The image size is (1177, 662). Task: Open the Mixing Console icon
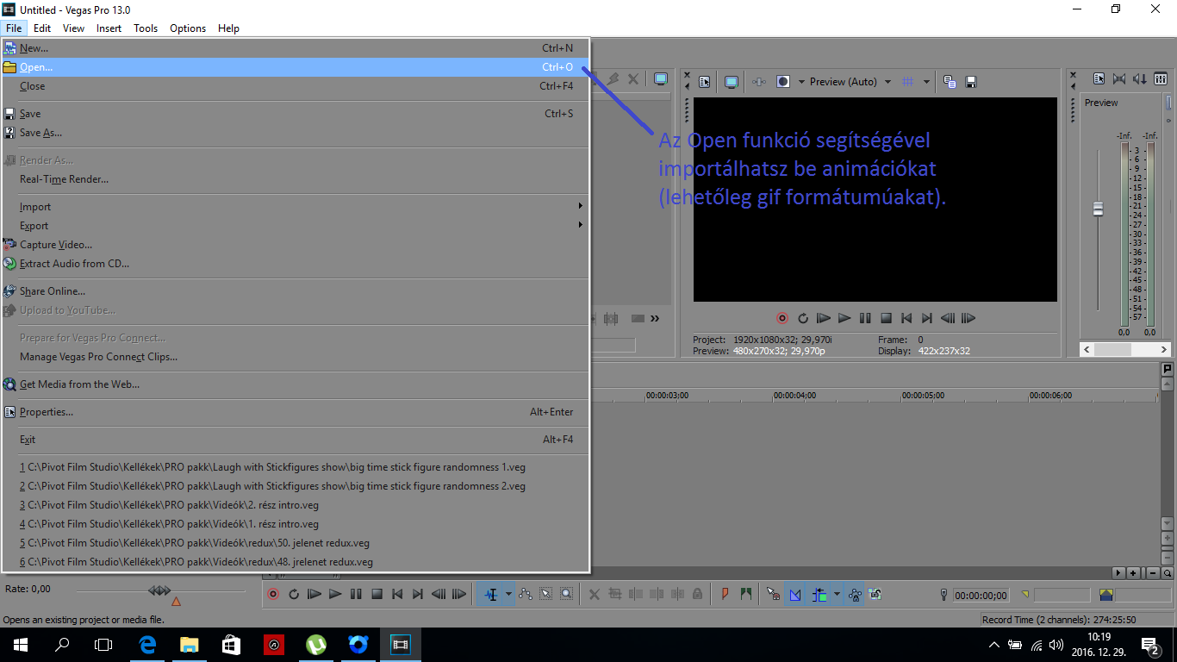point(1161,78)
